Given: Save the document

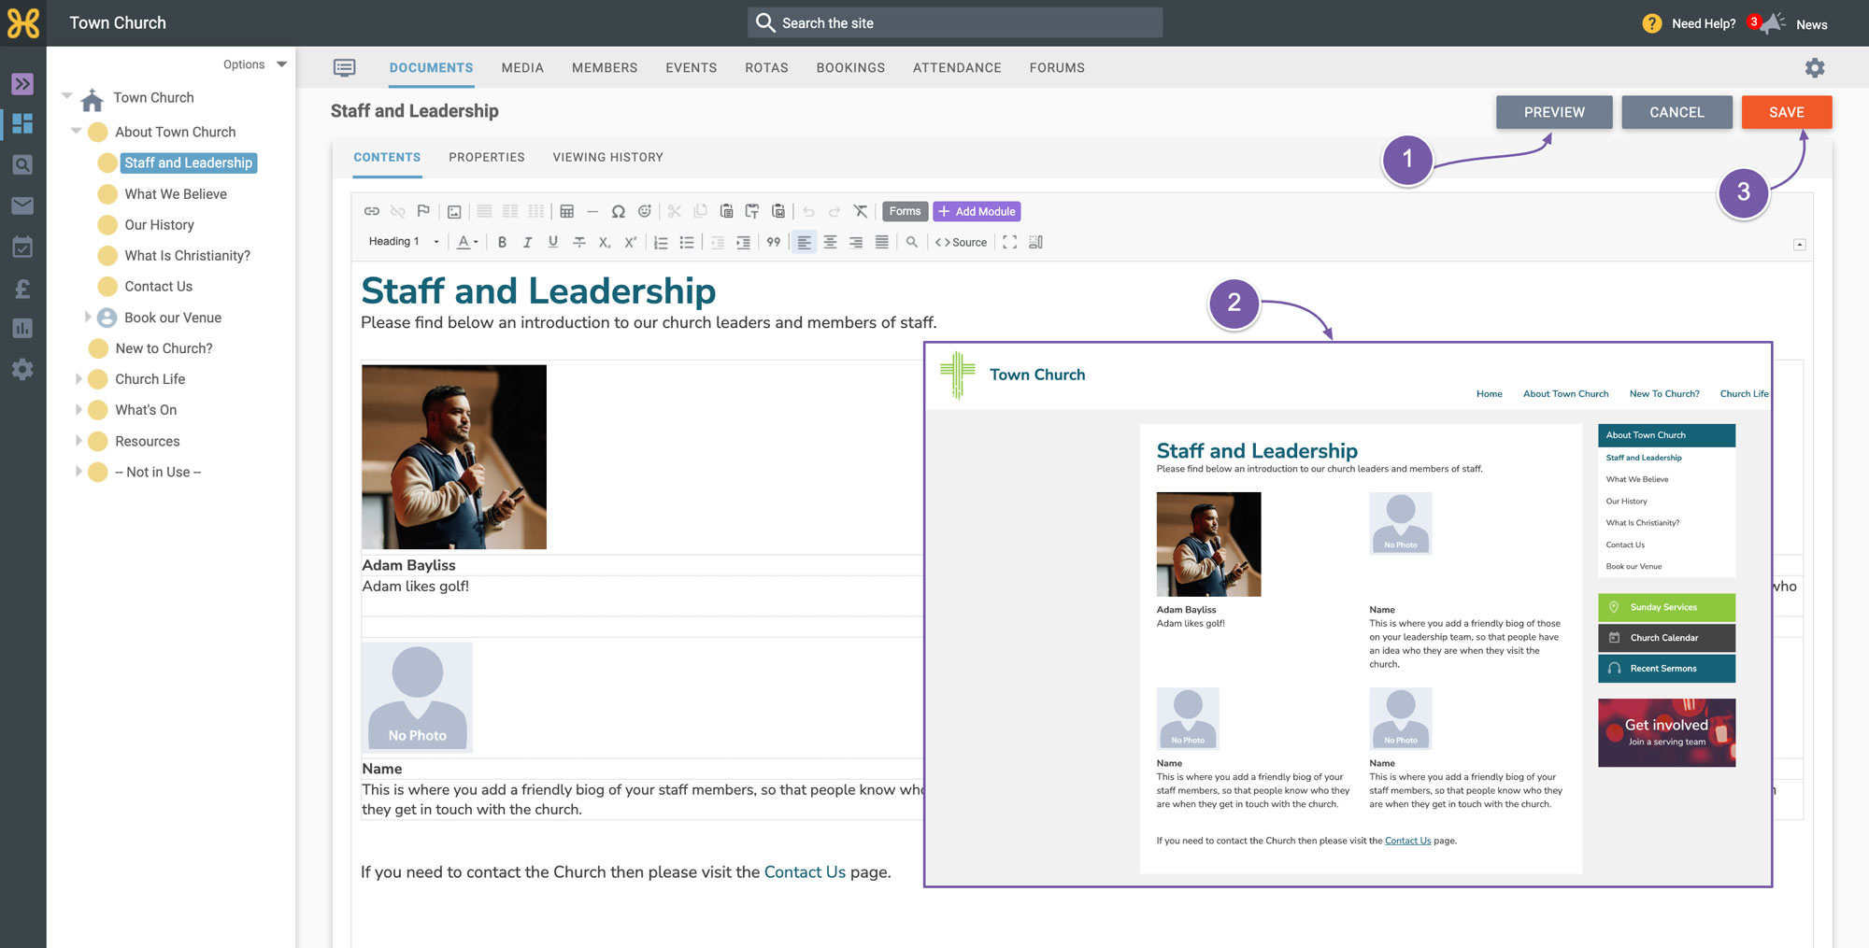Looking at the screenshot, I should tap(1787, 112).
